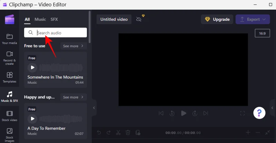Open the Record & create panel
276x143 pixels.
click(x=10, y=58)
